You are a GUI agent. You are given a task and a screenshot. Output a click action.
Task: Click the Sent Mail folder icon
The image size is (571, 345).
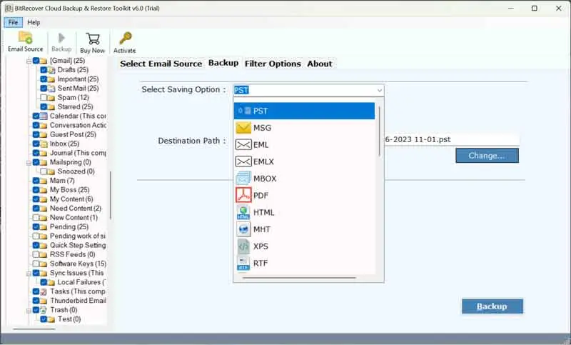point(51,89)
